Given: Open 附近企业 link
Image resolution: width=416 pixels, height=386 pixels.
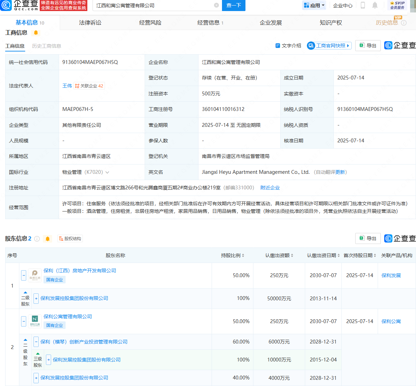Looking at the screenshot, I should click(270, 188).
